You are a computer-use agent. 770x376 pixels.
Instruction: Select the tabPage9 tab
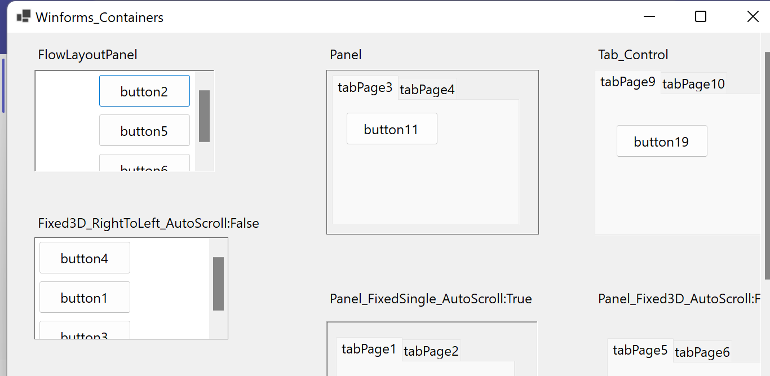628,82
